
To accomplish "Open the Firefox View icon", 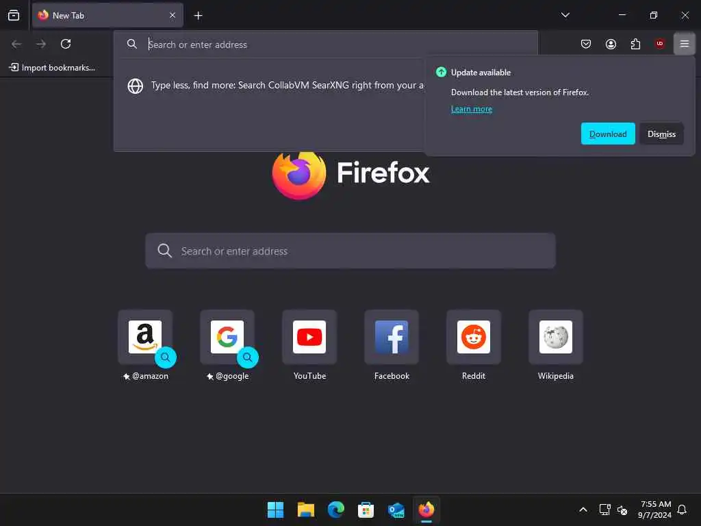I will (14, 15).
